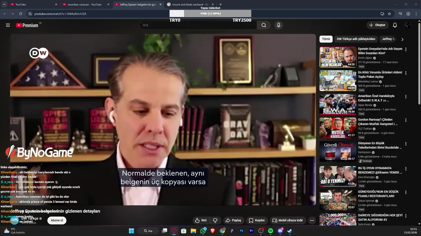Subscribe with Abone ol button
The width and height of the screenshot is (421, 236).
pyautogui.click(x=57, y=220)
